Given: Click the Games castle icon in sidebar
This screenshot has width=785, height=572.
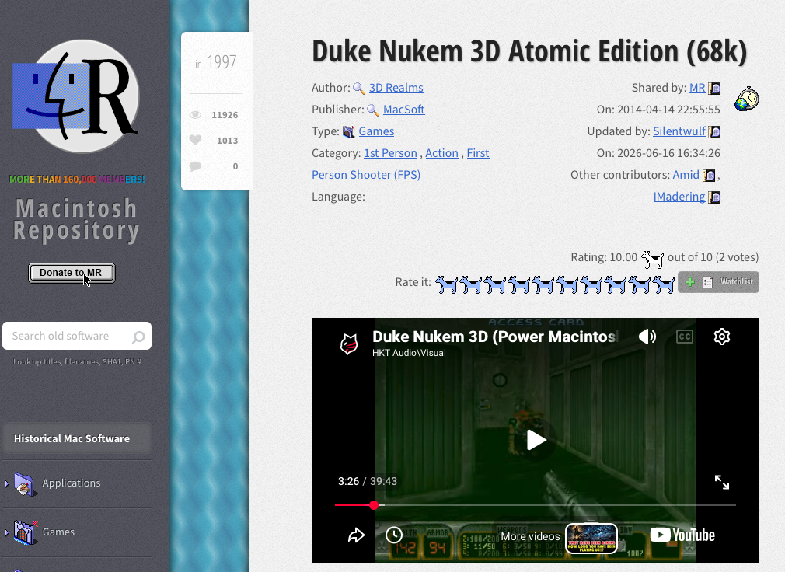Looking at the screenshot, I should tap(25, 532).
